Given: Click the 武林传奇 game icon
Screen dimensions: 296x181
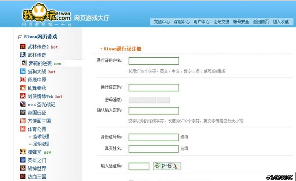Looking at the screenshot, I should tap(23, 54).
